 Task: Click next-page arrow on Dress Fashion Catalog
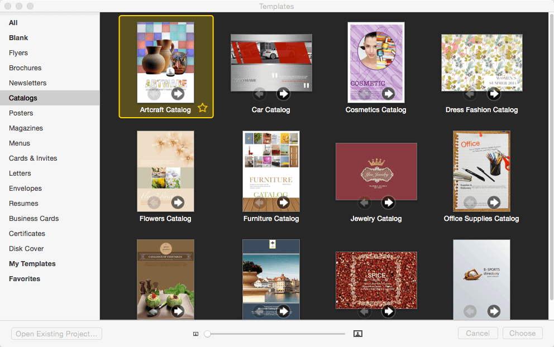494,94
